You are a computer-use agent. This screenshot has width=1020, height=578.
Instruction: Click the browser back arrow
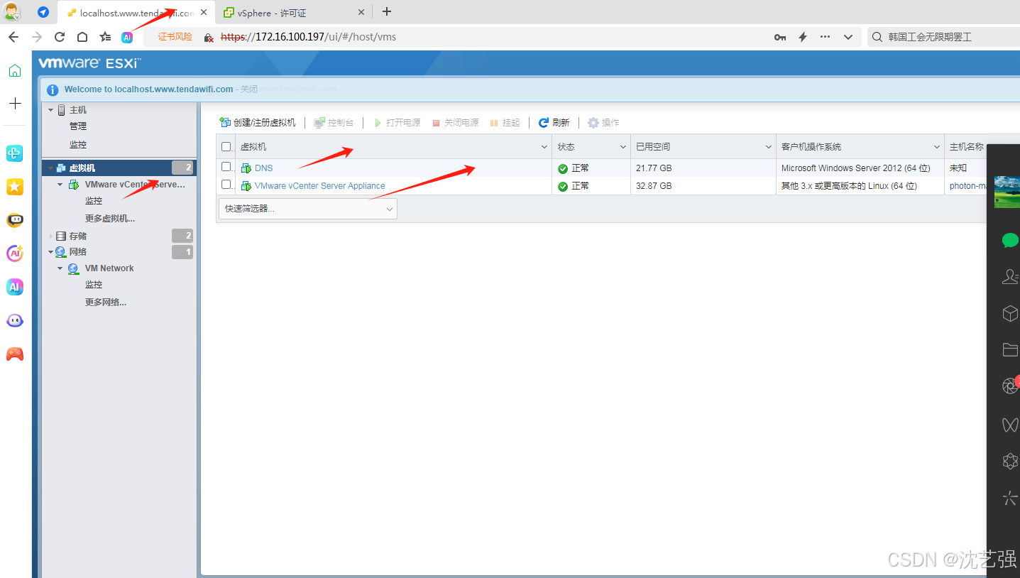pyautogui.click(x=13, y=37)
